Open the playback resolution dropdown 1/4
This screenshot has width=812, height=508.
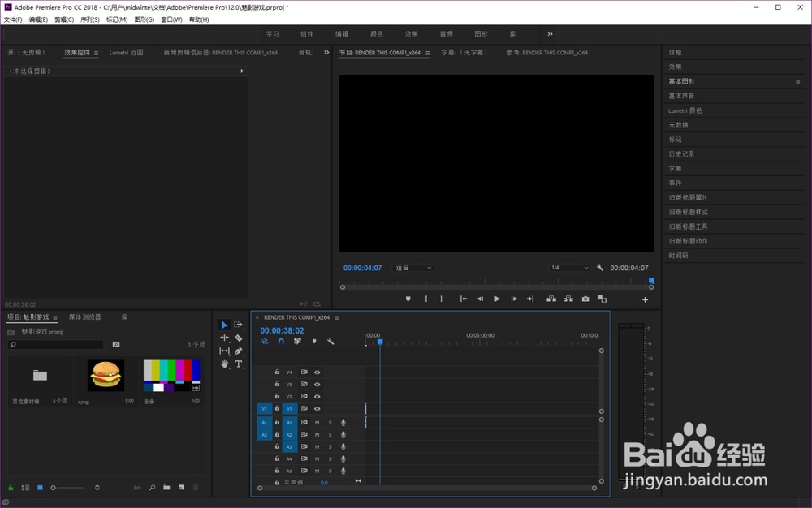pyautogui.click(x=569, y=268)
